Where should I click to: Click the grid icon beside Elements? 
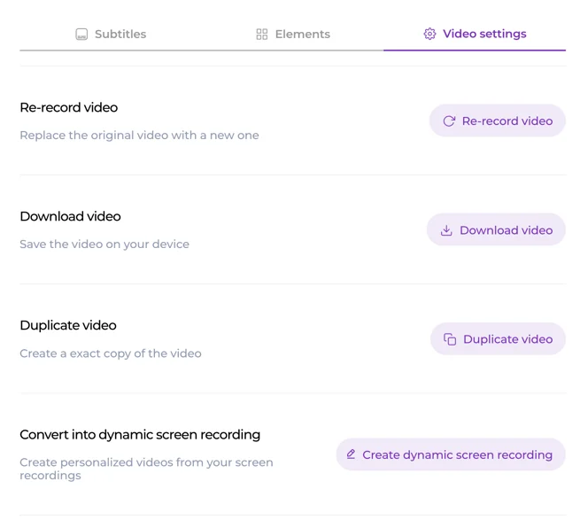(261, 35)
